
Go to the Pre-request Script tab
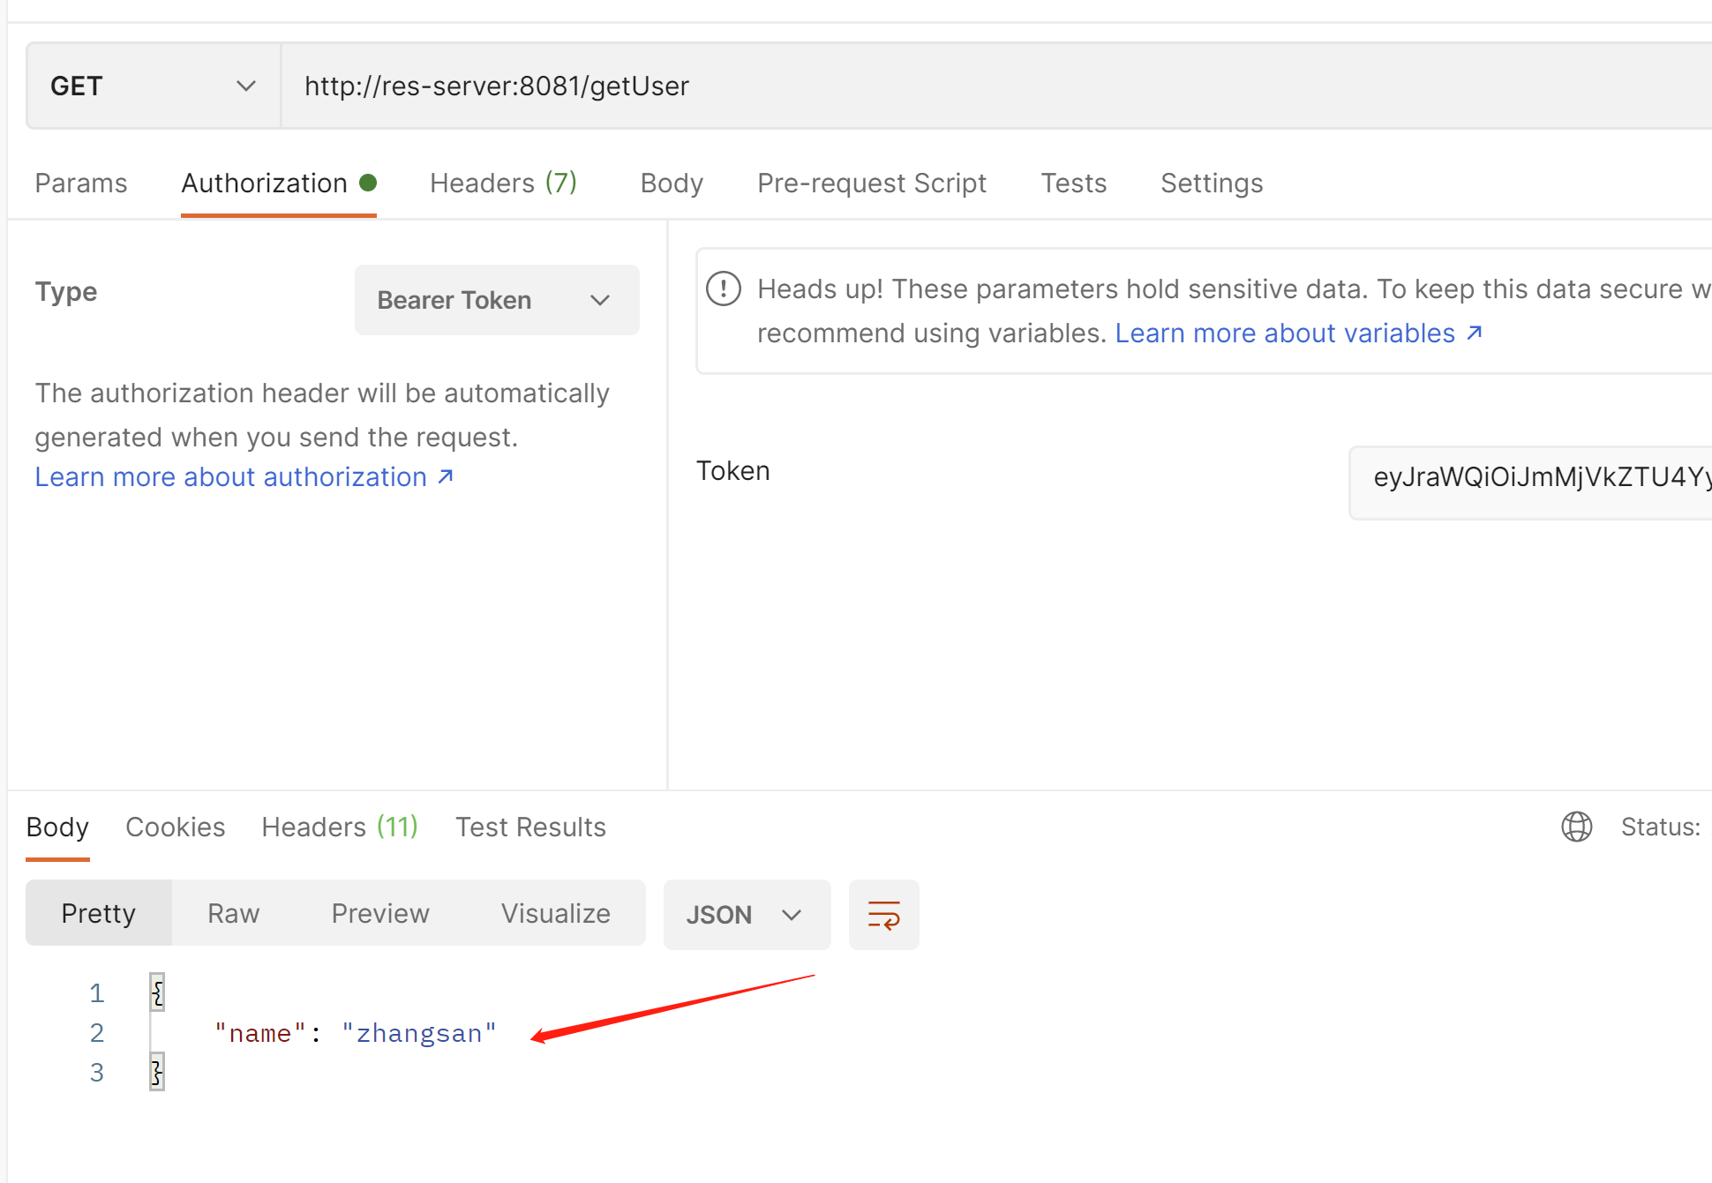pos(871,183)
